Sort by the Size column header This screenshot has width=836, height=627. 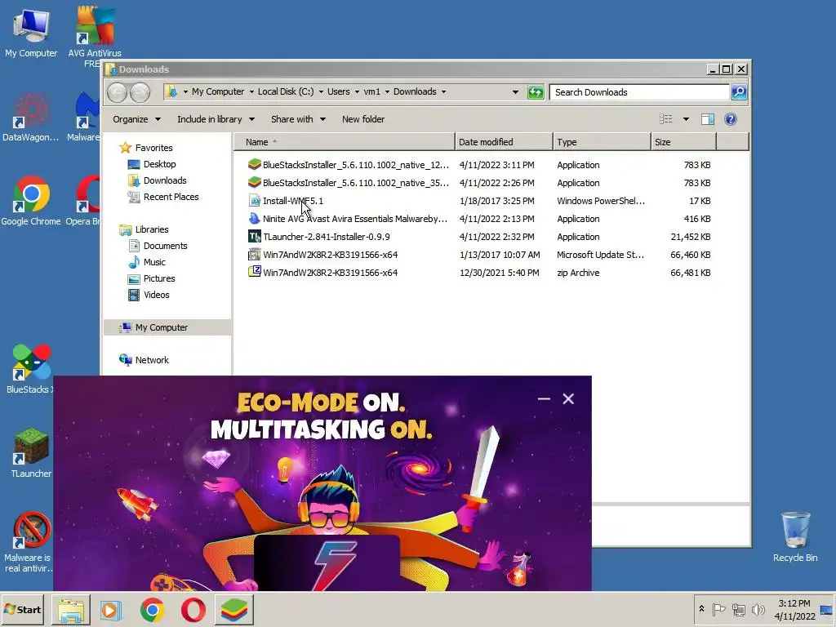click(x=683, y=142)
